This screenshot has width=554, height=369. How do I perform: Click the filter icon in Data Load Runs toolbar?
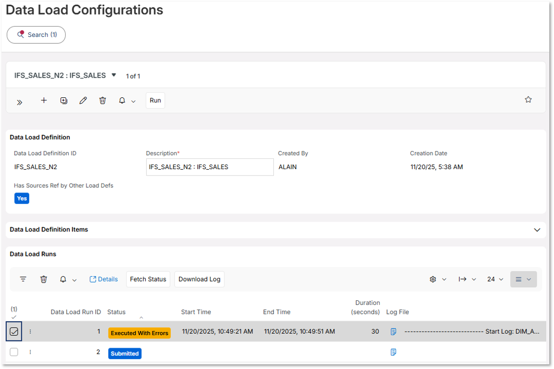click(x=23, y=279)
